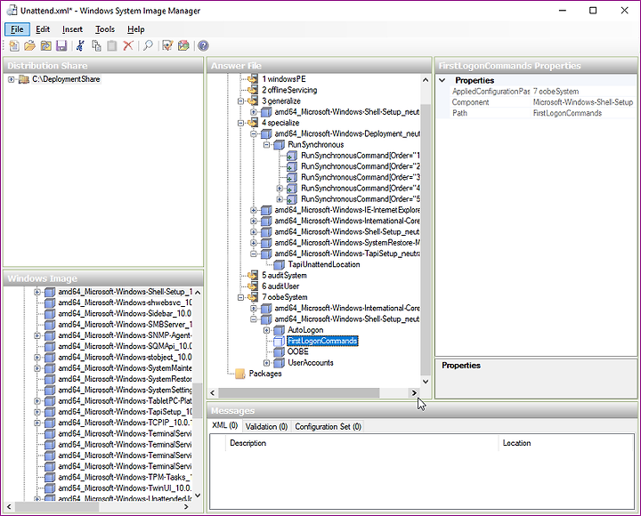The width and height of the screenshot is (641, 516).
Task: Click the Answer File scroll down arrow
Action: point(426,382)
